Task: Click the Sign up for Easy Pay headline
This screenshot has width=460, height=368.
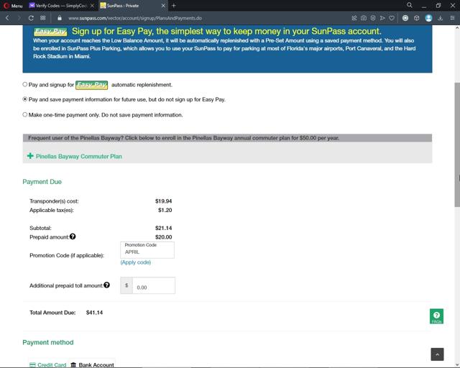Action: tap(226, 31)
